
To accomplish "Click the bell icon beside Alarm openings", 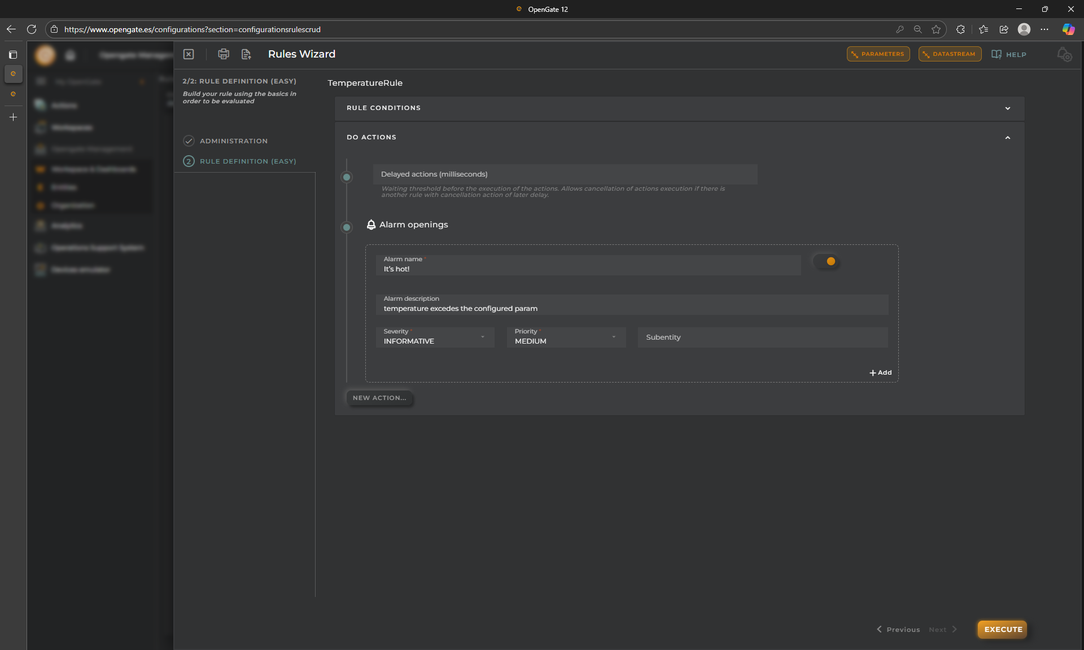I will pyautogui.click(x=371, y=225).
